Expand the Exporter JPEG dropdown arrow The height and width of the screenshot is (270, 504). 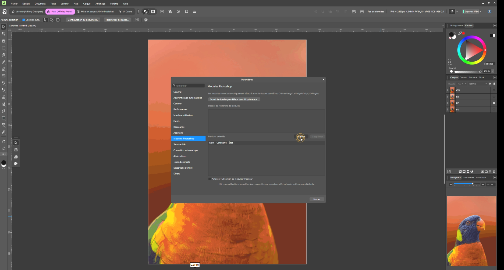click(x=481, y=12)
